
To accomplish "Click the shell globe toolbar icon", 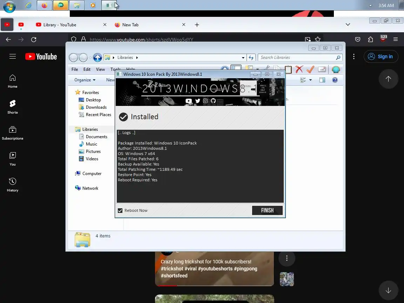I will [336, 69].
